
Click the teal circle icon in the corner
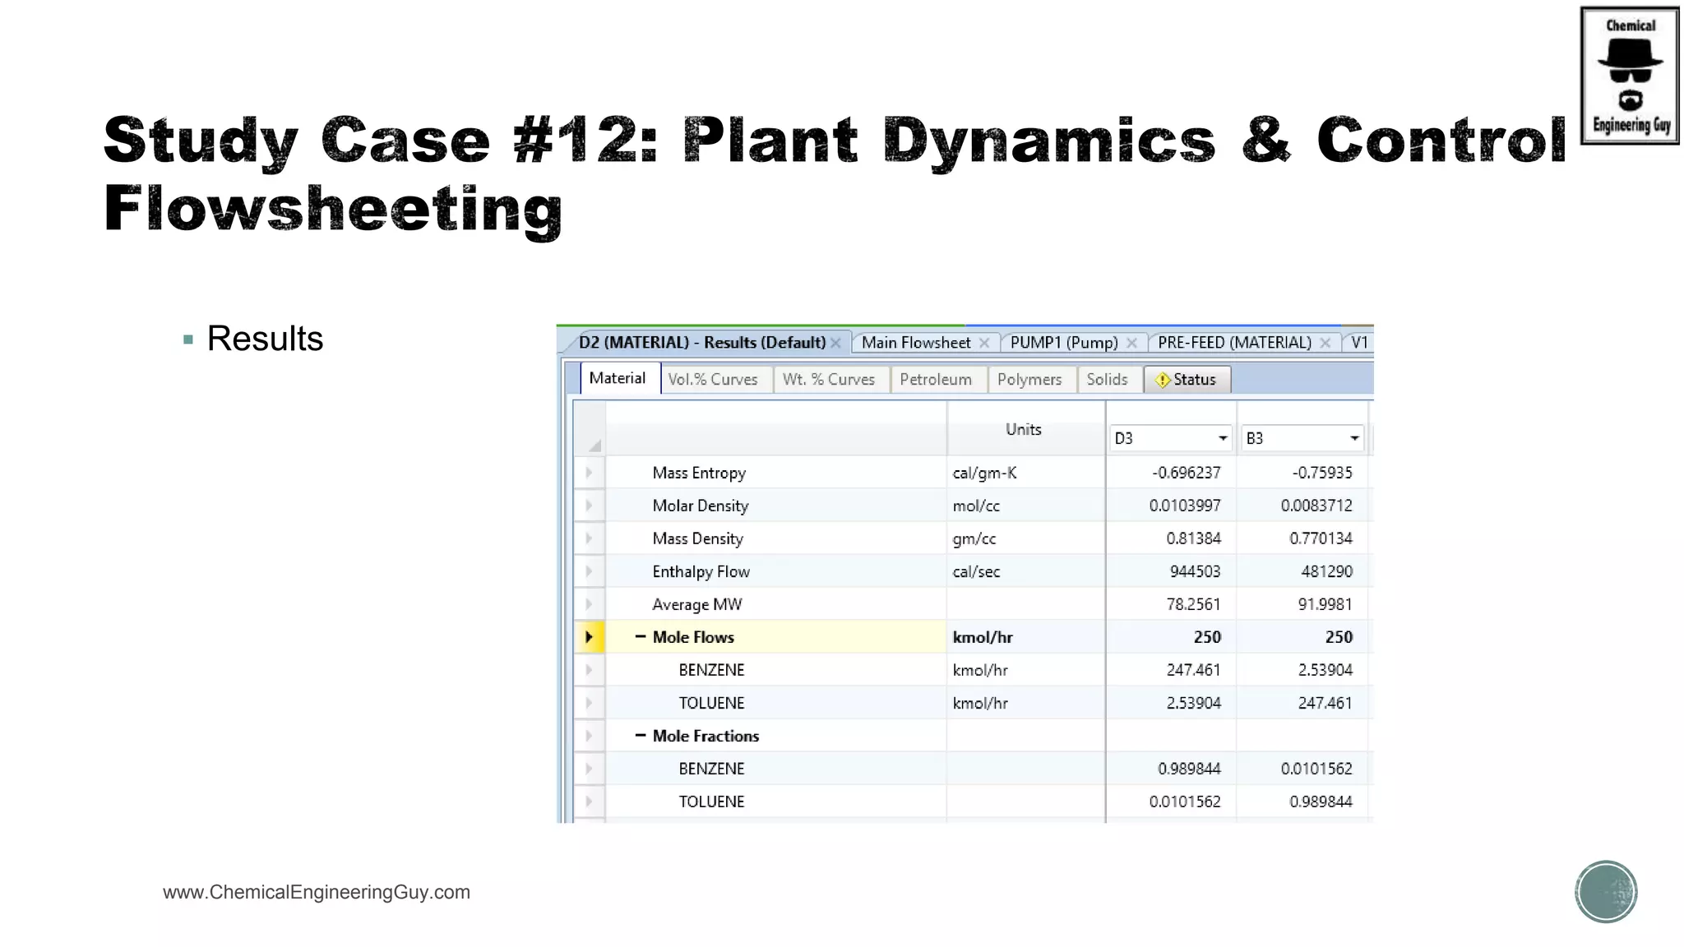1605,891
